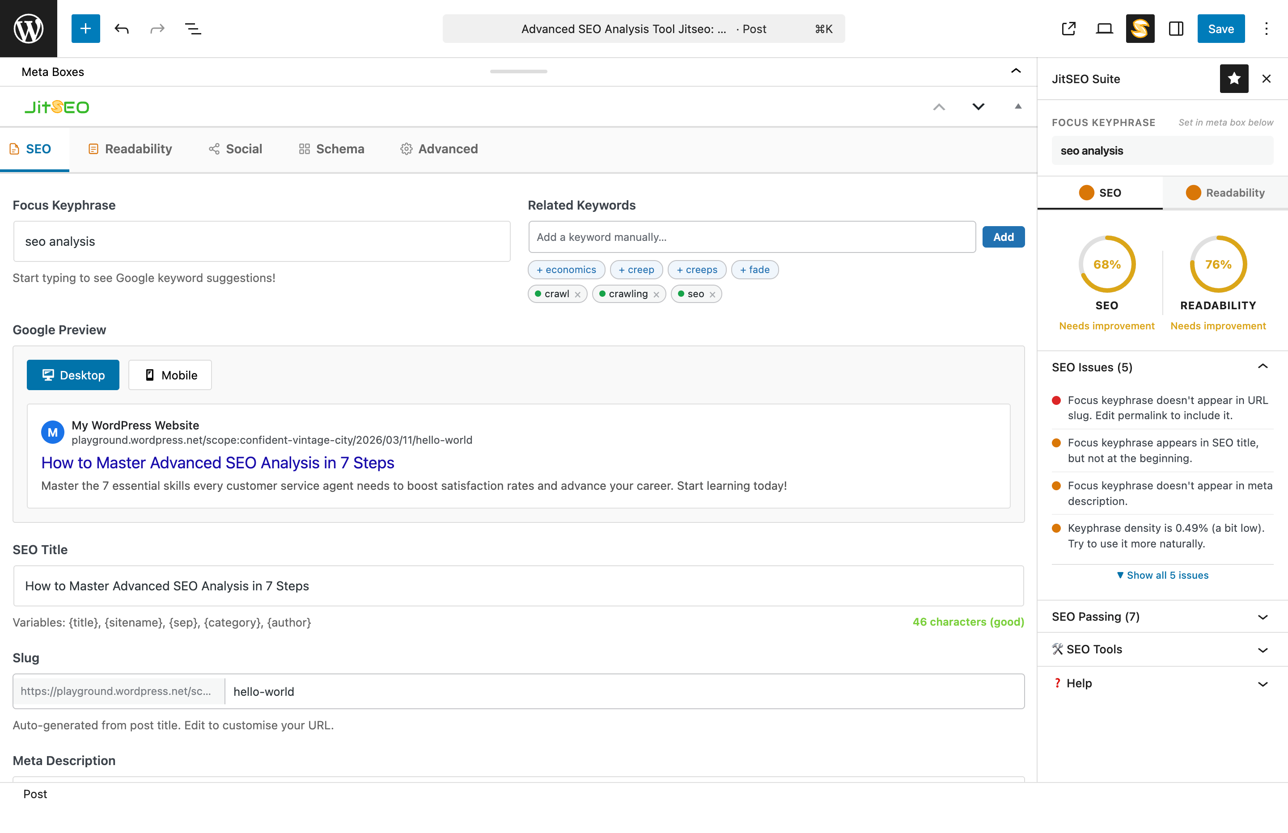Click the WordPress logo
This screenshot has height=833, width=1288.
click(28, 28)
